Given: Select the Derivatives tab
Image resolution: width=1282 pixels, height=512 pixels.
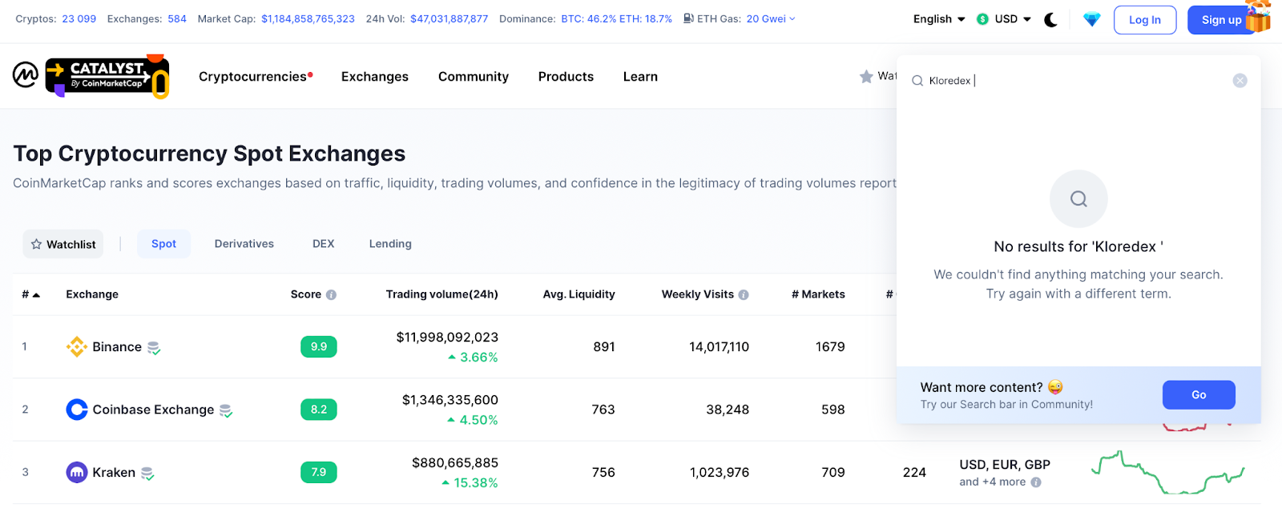Looking at the screenshot, I should 244,244.
